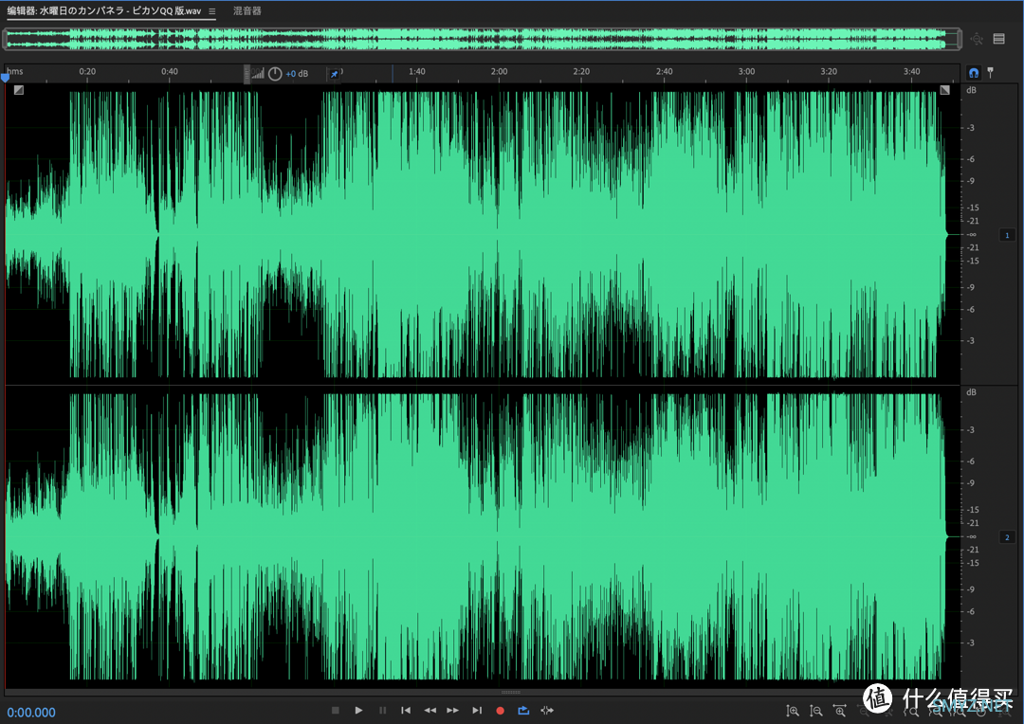The width and height of the screenshot is (1024, 724).
Task: Switch to the 混音器 (Mixer) tab
Action: click(x=247, y=11)
